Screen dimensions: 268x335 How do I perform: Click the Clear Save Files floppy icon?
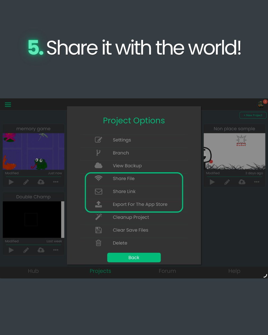99,230
